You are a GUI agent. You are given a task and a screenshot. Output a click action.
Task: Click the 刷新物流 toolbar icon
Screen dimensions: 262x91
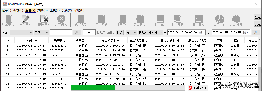[x=80, y=18]
